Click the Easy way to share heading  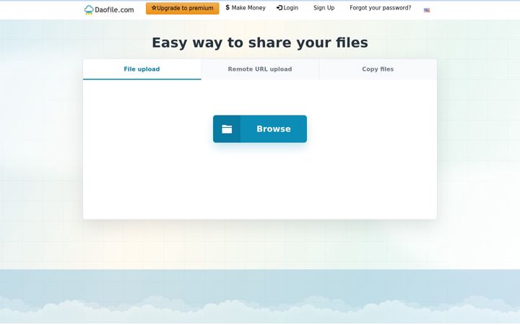point(260,43)
